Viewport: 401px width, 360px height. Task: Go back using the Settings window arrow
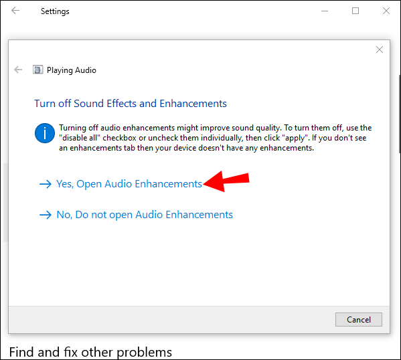click(x=15, y=11)
